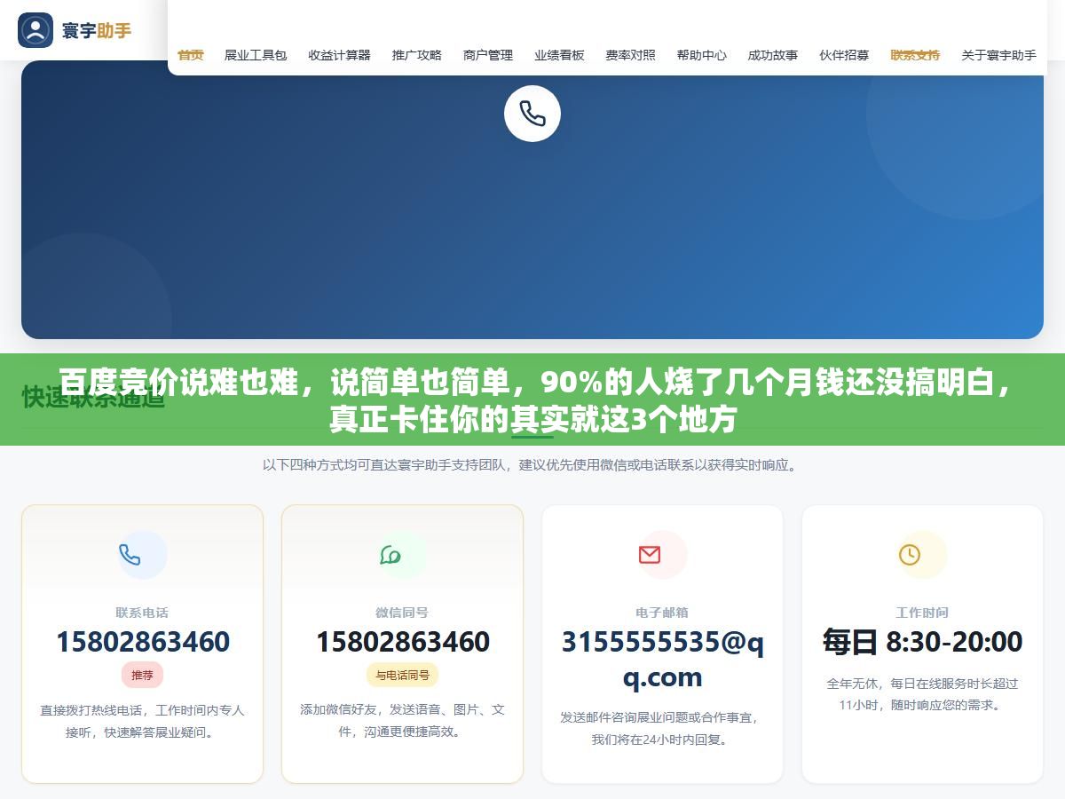1065x799 pixels.
Task: Click the text 发送邮件咨询展业问题 description
Action: click(662, 728)
